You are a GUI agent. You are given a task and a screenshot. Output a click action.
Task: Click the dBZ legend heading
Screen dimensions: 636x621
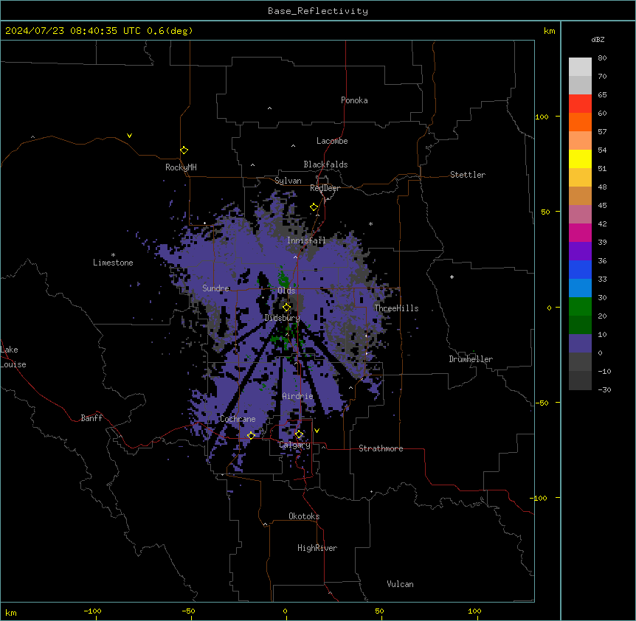pos(598,39)
